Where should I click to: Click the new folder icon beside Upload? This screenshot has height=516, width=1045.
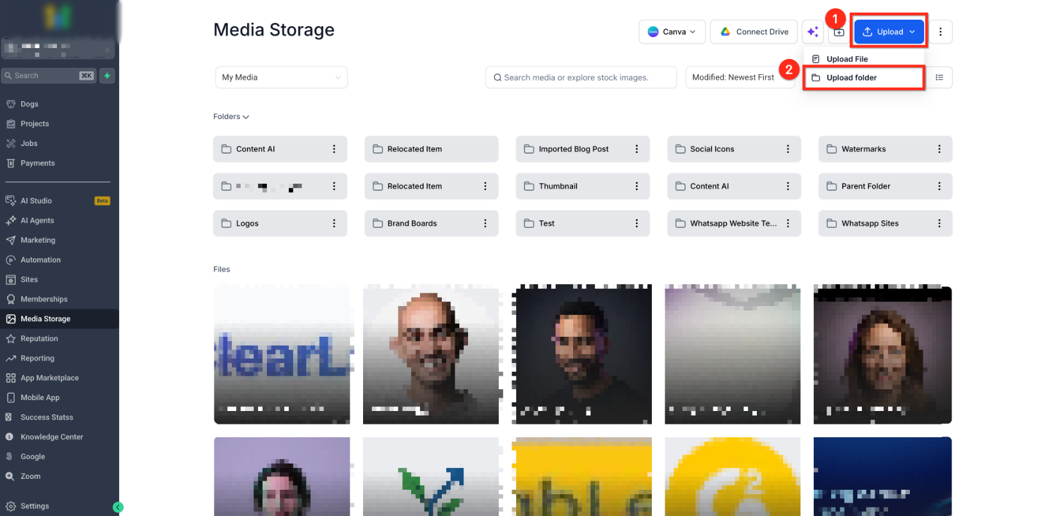click(x=839, y=32)
